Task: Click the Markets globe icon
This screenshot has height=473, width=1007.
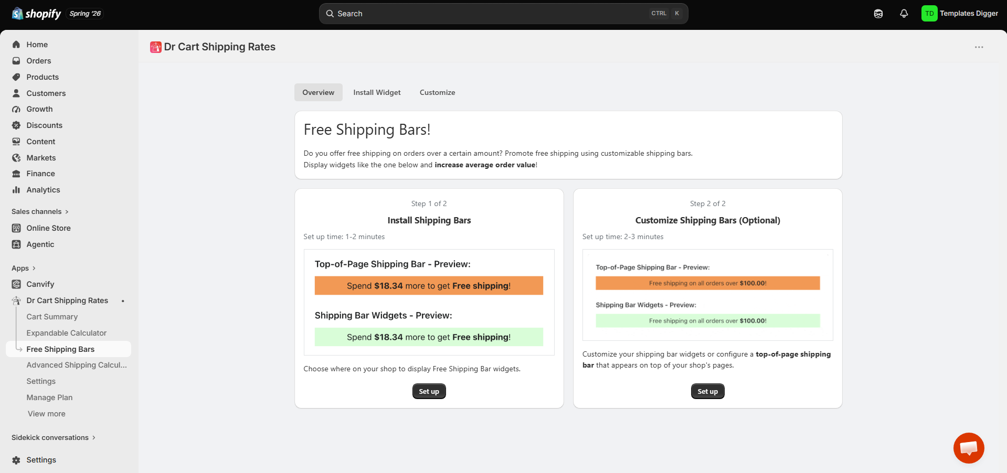Action: [x=16, y=158]
